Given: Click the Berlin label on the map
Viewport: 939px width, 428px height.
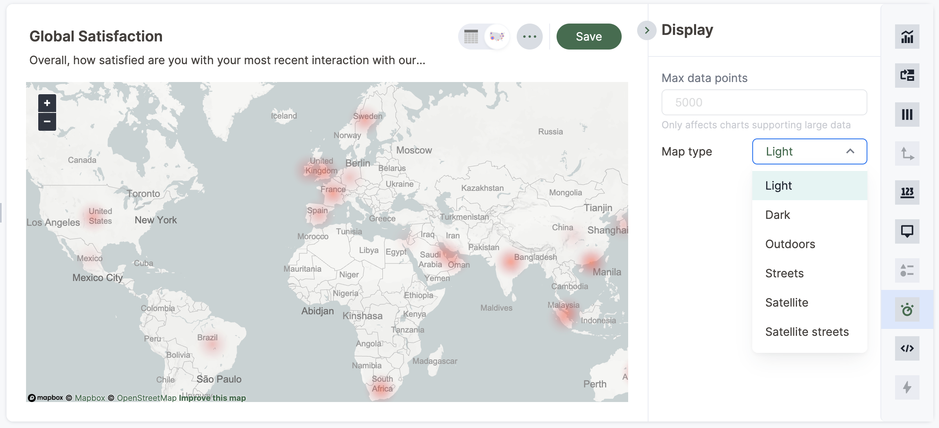Looking at the screenshot, I should pos(358,163).
